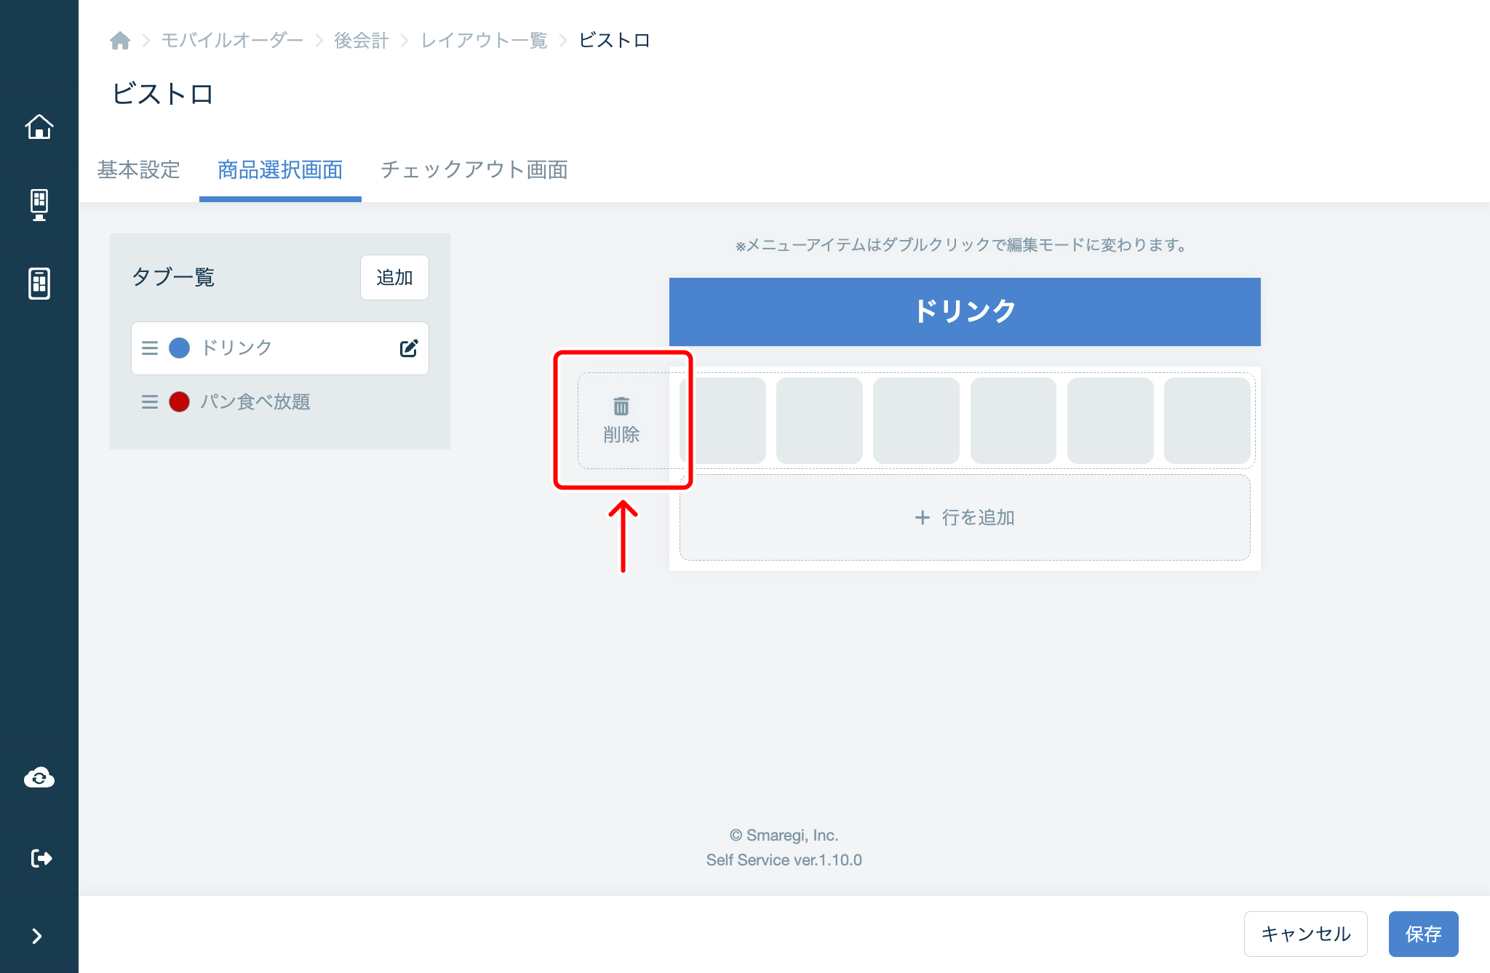Click the edit pencil icon for ドリンク tab
Image resolution: width=1490 pixels, height=973 pixels.
tap(408, 348)
